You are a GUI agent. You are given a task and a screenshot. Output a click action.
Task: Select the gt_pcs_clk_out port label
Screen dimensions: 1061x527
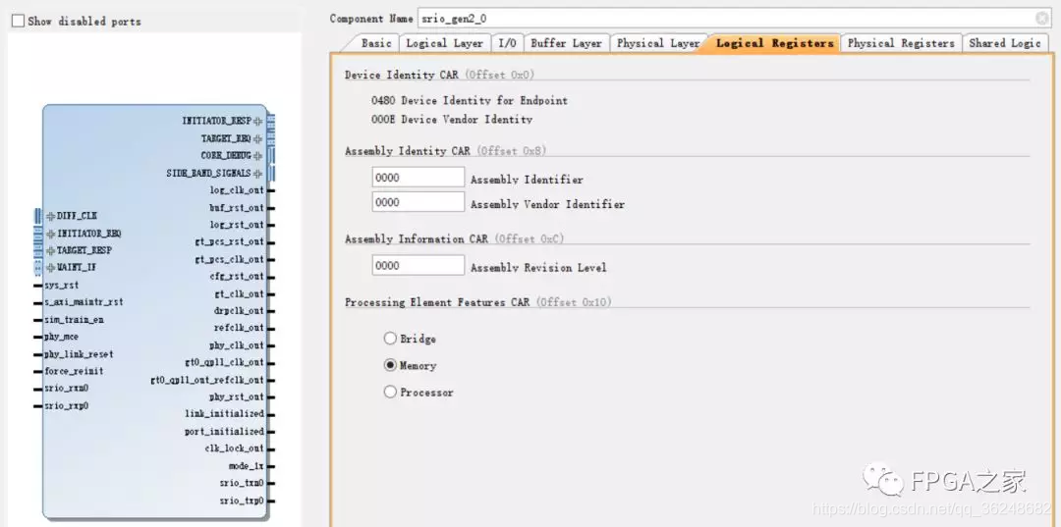[x=229, y=259]
